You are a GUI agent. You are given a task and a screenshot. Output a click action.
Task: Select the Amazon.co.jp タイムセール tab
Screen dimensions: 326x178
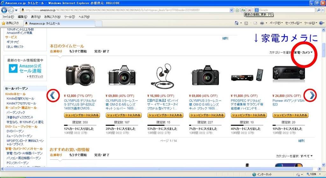[59, 24]
